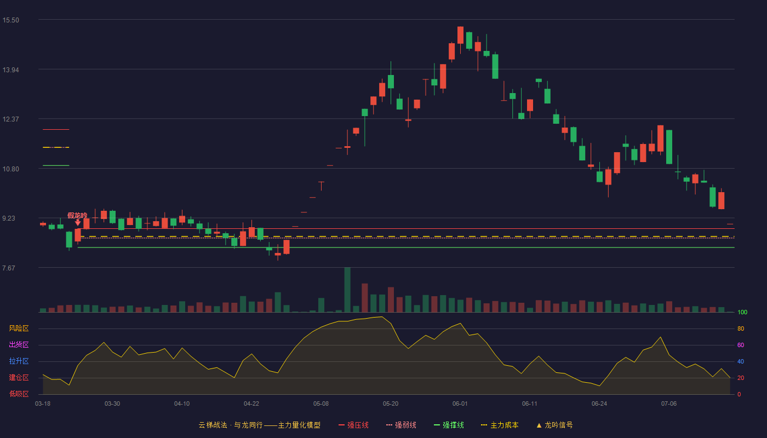This screenshot has width=767, height=438.
Task: Click the indicator axis value 80
Action: (741, 329)
